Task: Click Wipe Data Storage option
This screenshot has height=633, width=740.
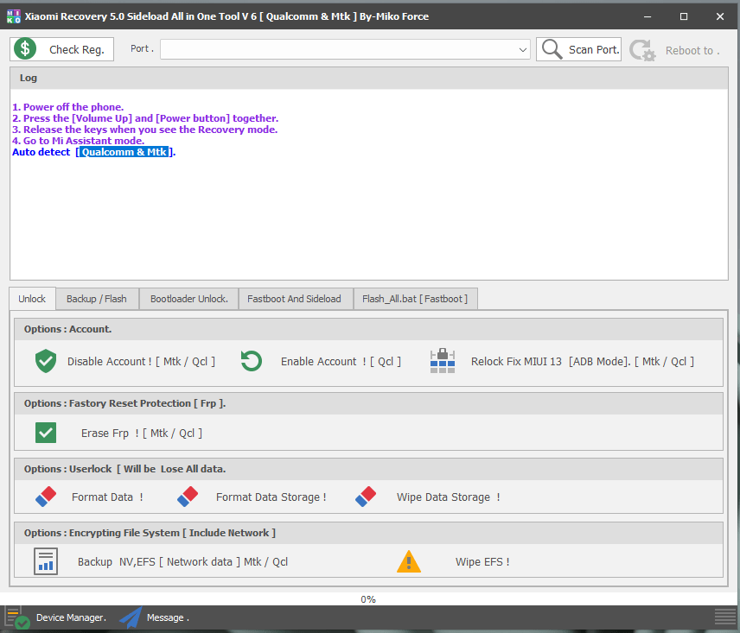Action: [x=448, y=497]
